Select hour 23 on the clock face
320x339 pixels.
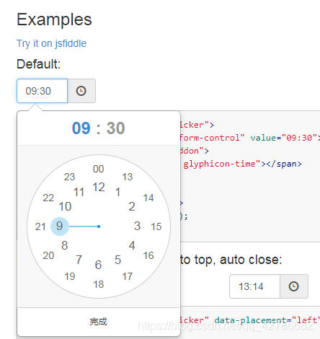[70, 177]
